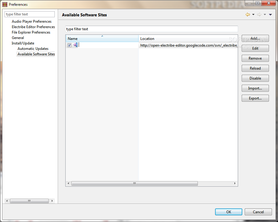Screen dimensions: 278x222
Task: Minimize the Preferences window
Action: pos(249,3)
